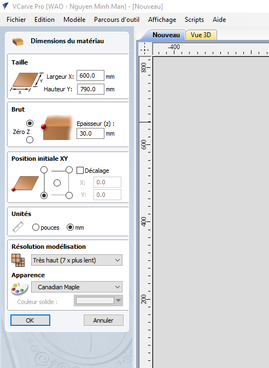Set XY origin to bottom-left corner
This screenshot has height=368, width=269.
coord(44,195)
